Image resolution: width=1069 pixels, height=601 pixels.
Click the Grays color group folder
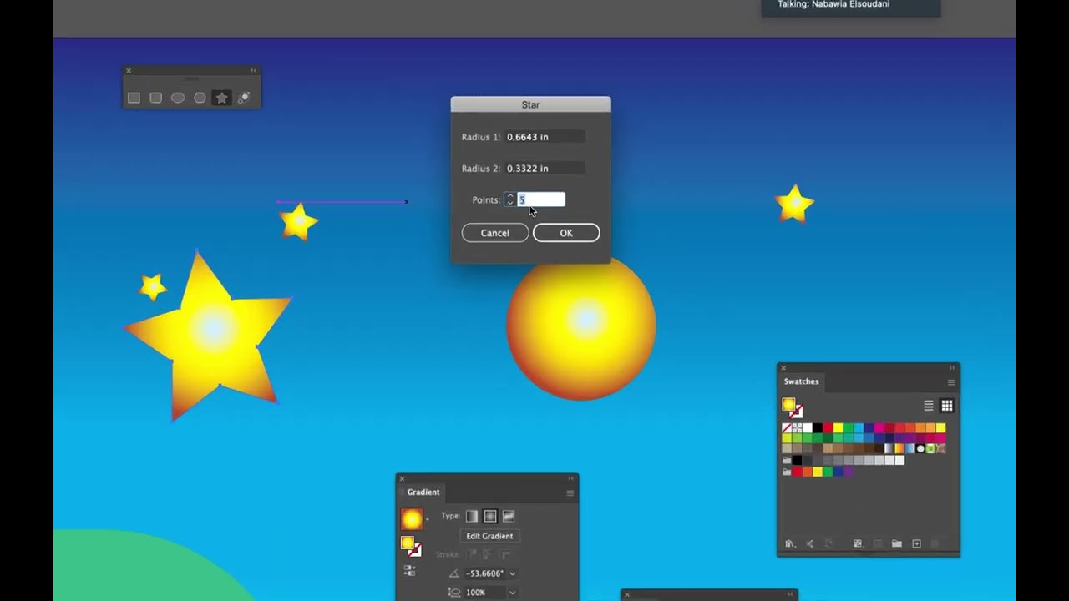[787, 460]
